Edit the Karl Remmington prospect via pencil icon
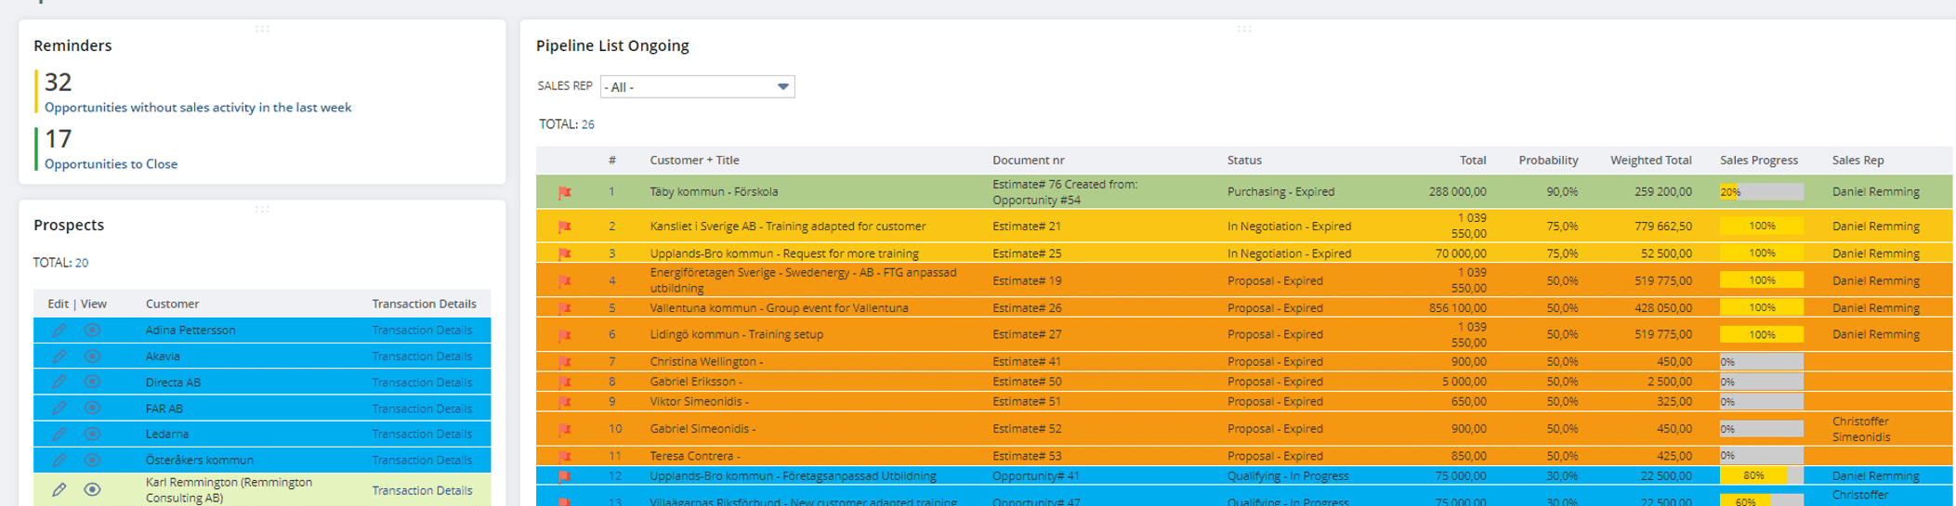Viewport: 1956px width, 506px height. pyautogui.click(x=59, y=489)
